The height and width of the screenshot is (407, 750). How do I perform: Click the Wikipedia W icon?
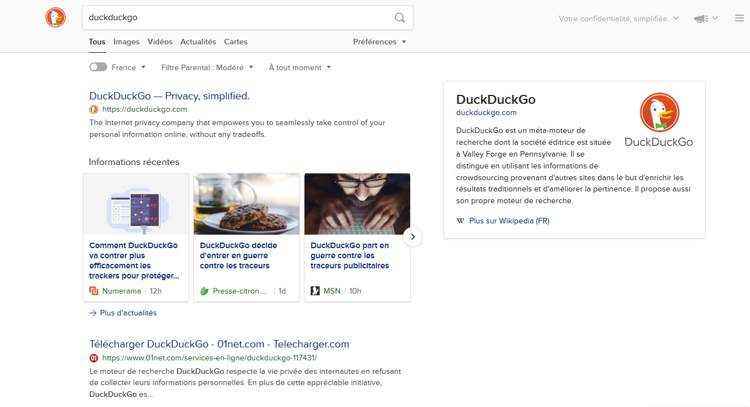(461, 221)
